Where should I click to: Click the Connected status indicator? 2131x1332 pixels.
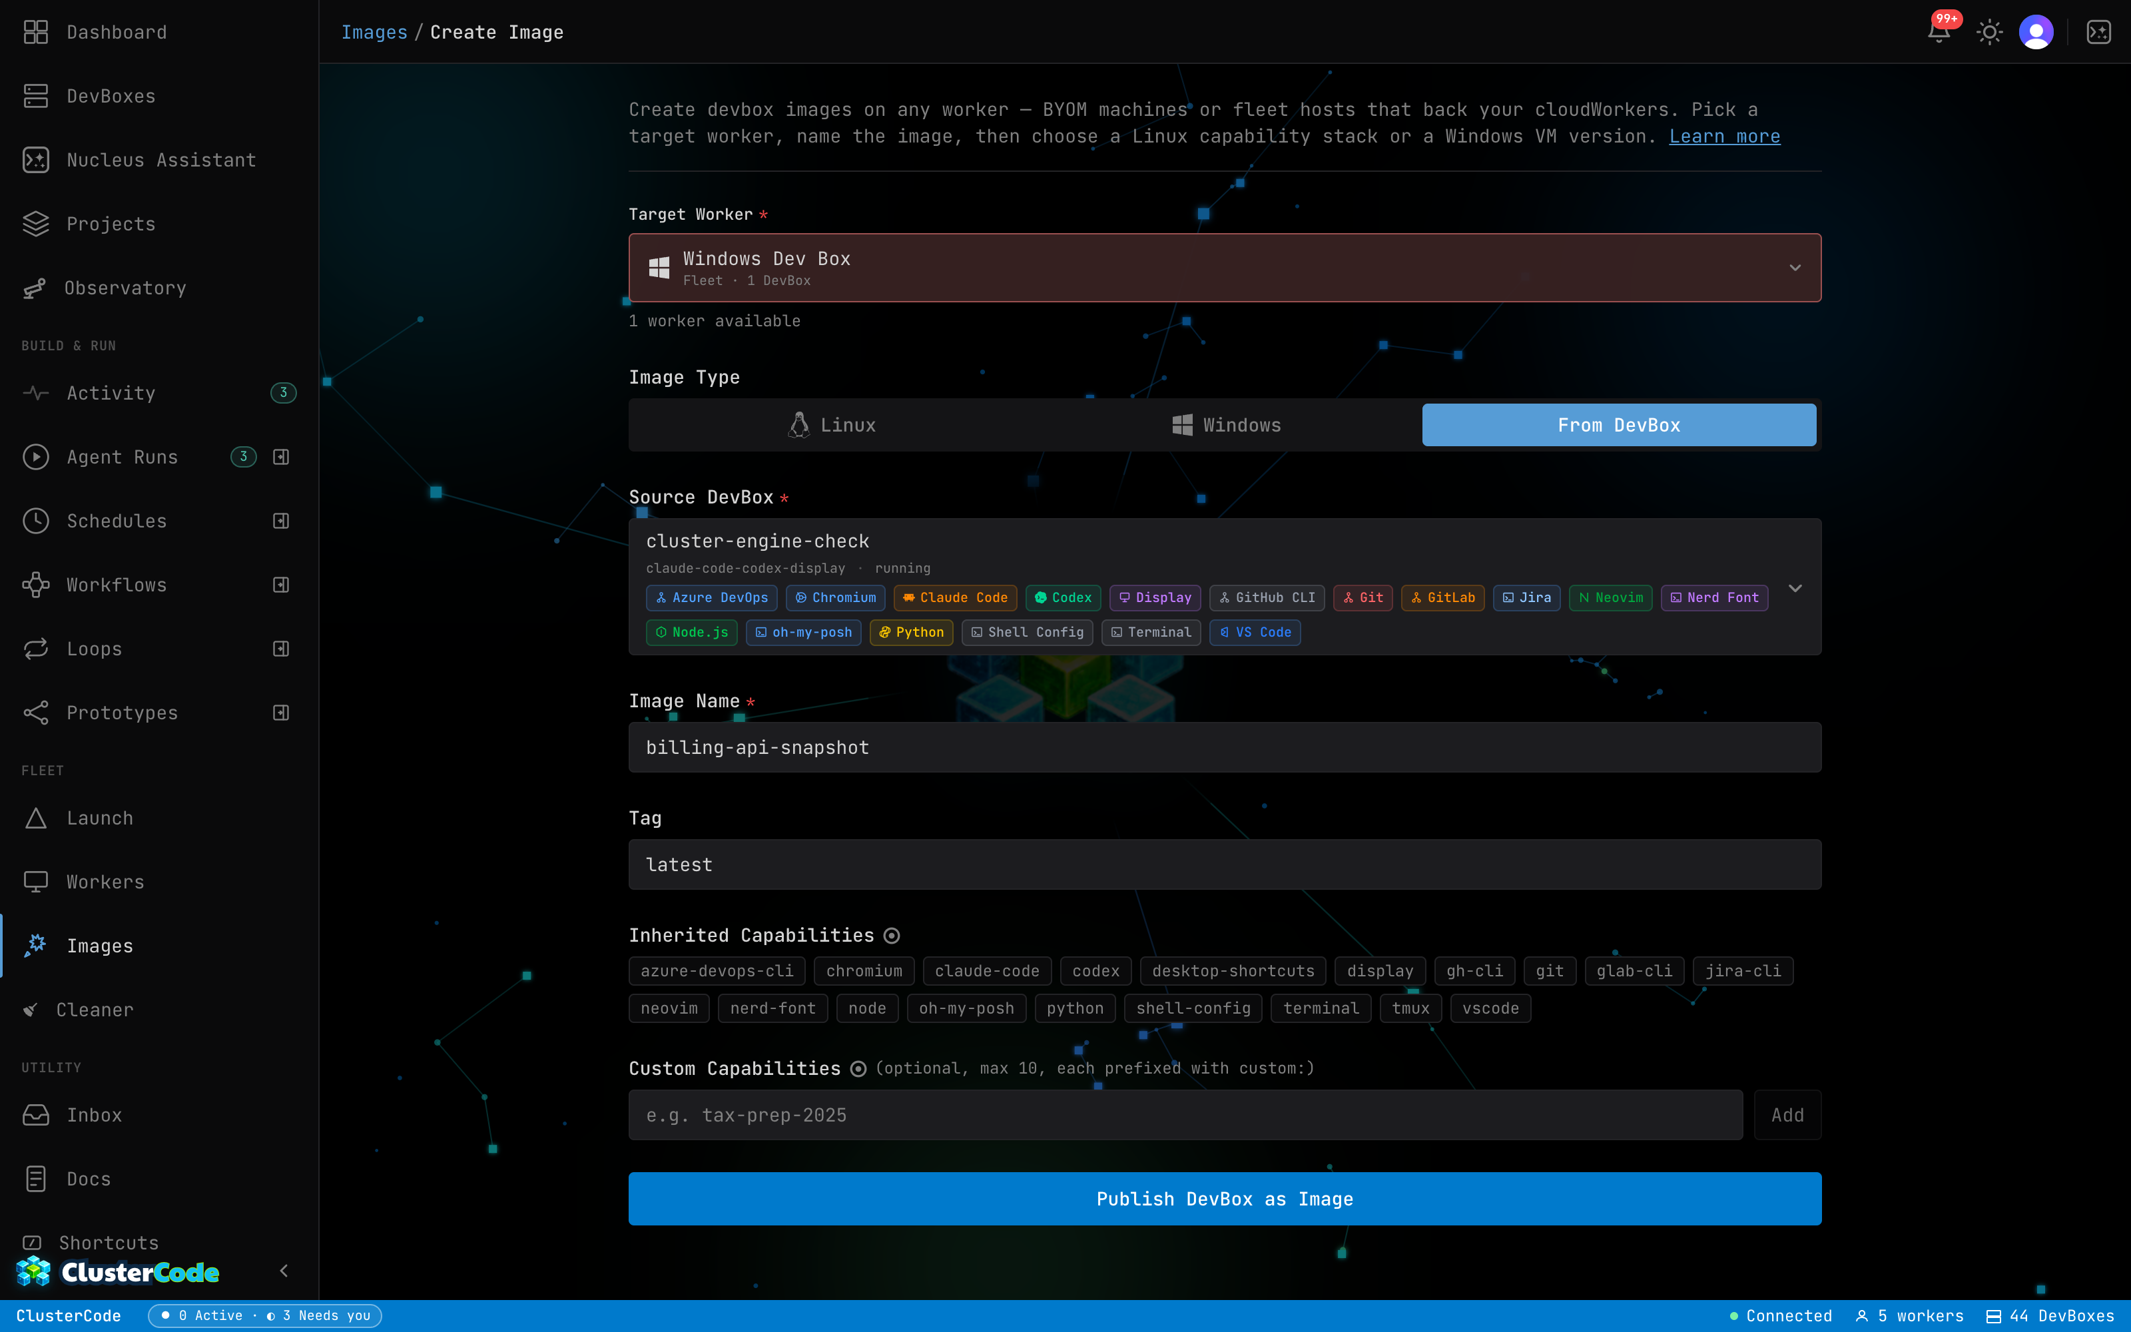[1781, 1315]
